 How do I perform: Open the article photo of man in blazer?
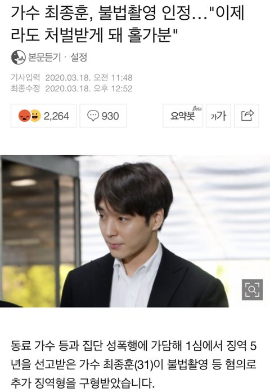click(x=135, y=231)
